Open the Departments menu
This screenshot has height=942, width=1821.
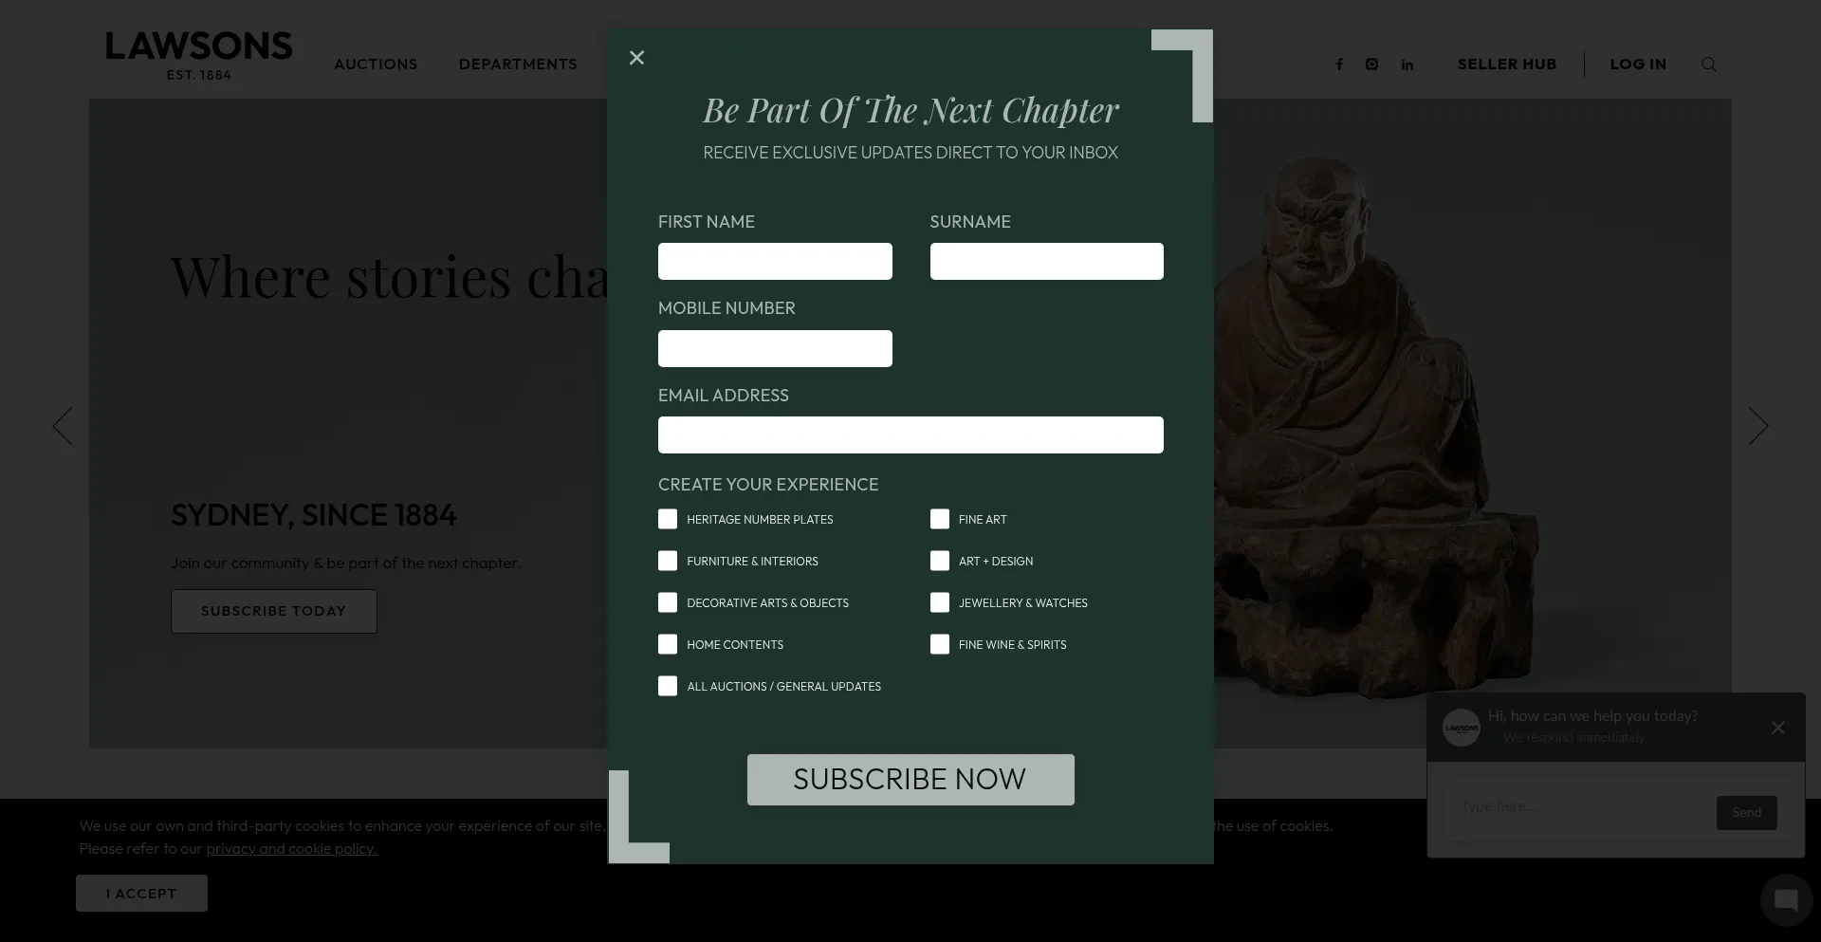pyautogui.click(x=518, y=65)
